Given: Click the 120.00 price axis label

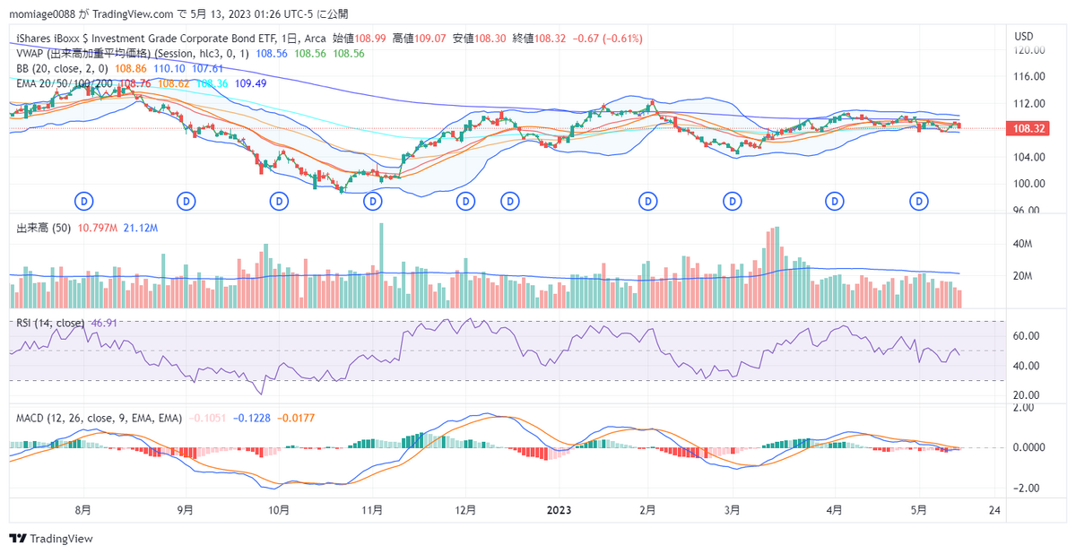Looking at the screenshot, I should point(1029,51).
